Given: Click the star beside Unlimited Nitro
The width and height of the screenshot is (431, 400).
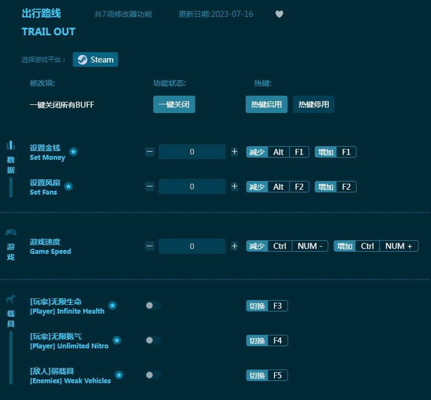Looking at the screenshot, I should point(117,340).
